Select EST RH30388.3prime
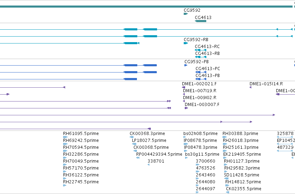 pyautogui.click(x=240, y=134)
